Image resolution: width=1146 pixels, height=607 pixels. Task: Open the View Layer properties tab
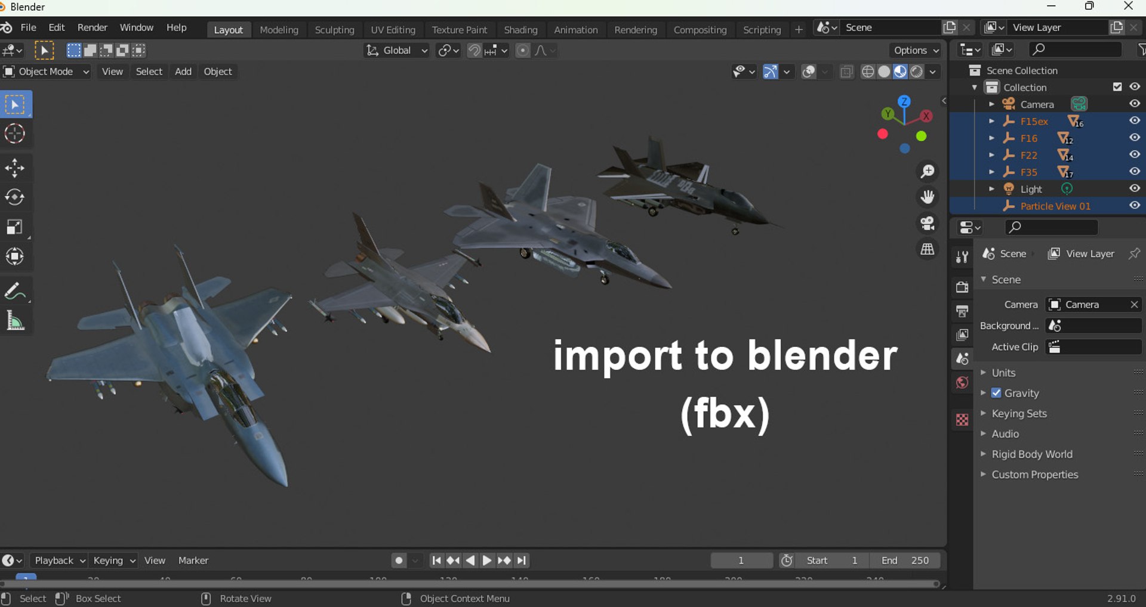pyautogui.click(x=962, y=335)
